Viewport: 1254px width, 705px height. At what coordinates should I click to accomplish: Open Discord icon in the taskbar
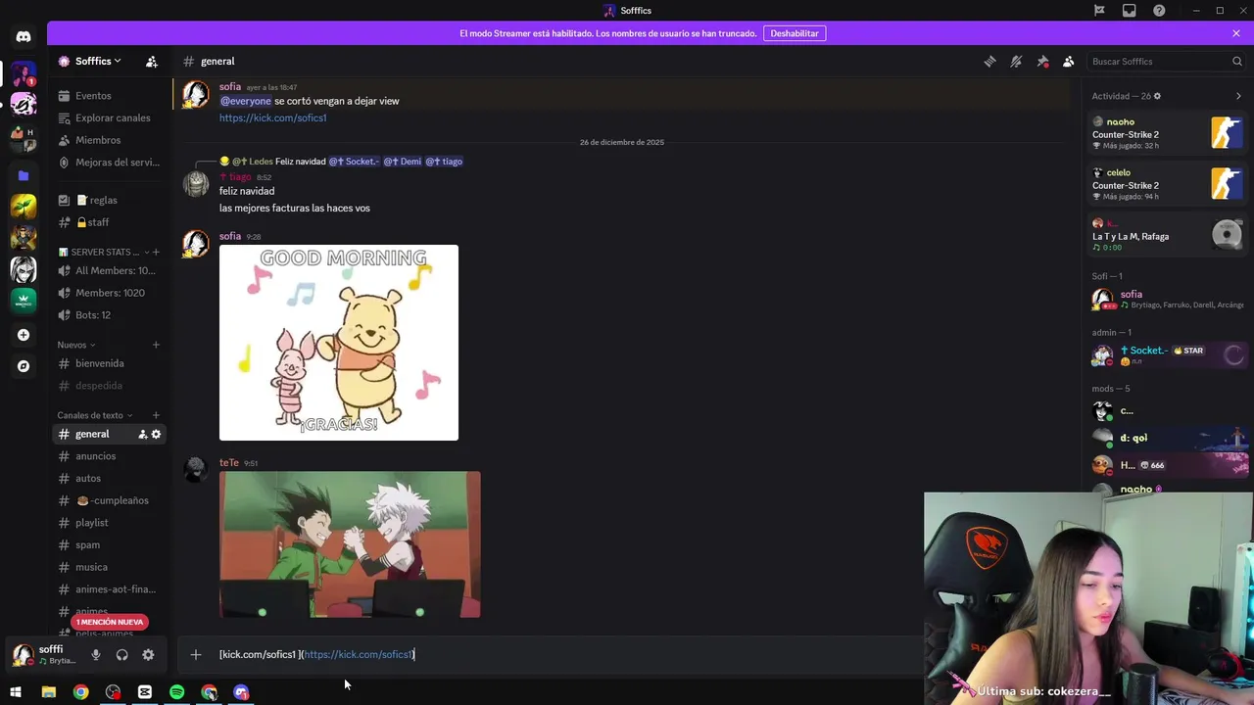click(241, 692)
